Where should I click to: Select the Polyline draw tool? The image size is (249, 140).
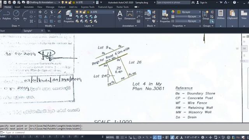[x=6, y=15]
